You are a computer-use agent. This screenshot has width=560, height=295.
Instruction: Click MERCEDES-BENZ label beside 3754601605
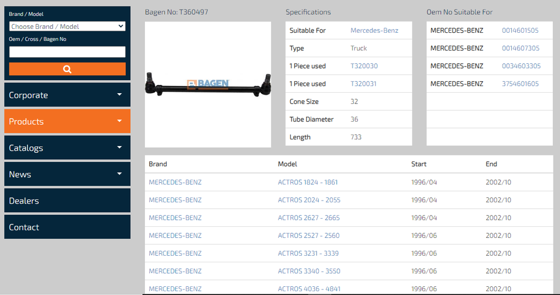coord(457,84)
